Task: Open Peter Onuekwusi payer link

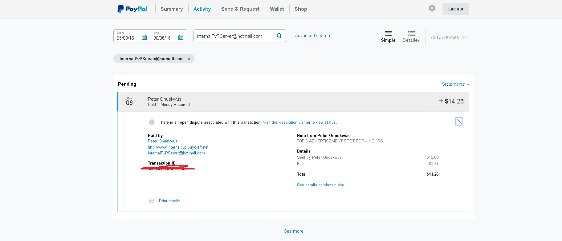Action: [x=163, y=141]
